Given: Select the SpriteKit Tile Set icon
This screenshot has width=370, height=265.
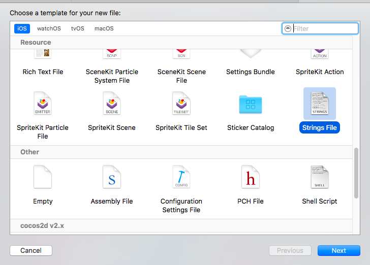Looking at the screenshot, I should click(x=181, y=104).
